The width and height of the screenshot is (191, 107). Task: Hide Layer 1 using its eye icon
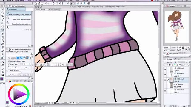click(x=165, y=91)
